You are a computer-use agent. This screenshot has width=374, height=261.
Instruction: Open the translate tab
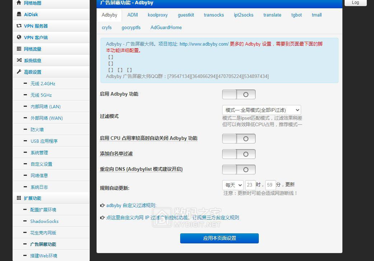pyautogui.click(x=272, y=15)
